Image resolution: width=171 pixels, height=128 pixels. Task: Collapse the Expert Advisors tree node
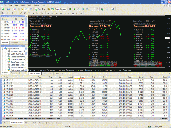pos(3,49)
